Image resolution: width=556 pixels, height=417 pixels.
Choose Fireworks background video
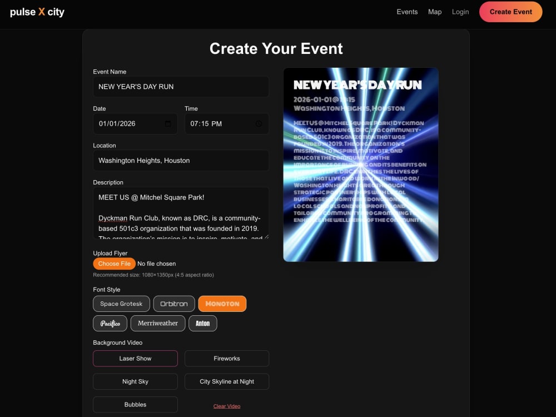coord(227,359)
